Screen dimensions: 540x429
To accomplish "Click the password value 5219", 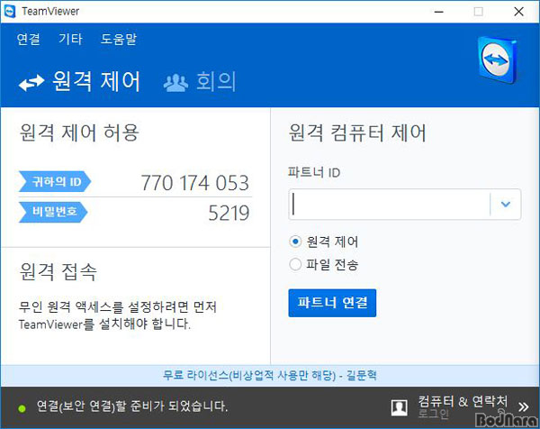I will (x=229, y=213).
